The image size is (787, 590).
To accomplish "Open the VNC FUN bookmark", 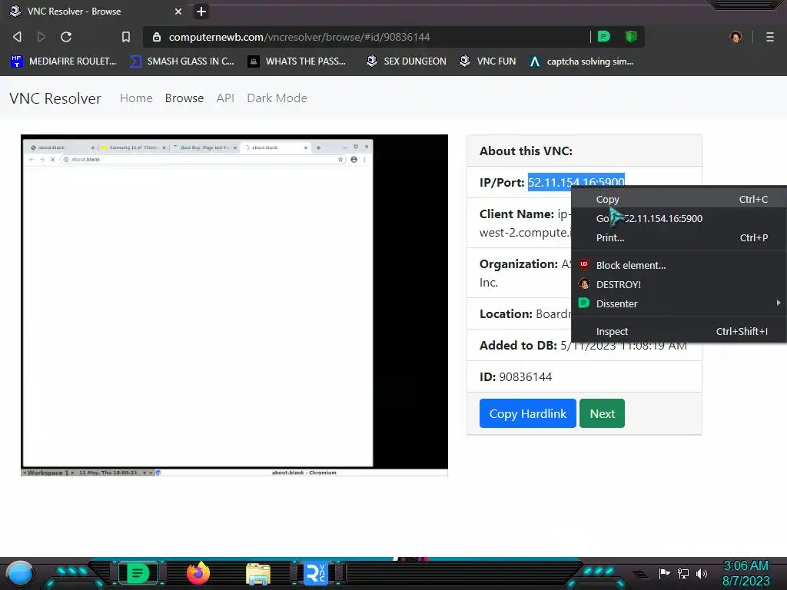I will [488, 61].
